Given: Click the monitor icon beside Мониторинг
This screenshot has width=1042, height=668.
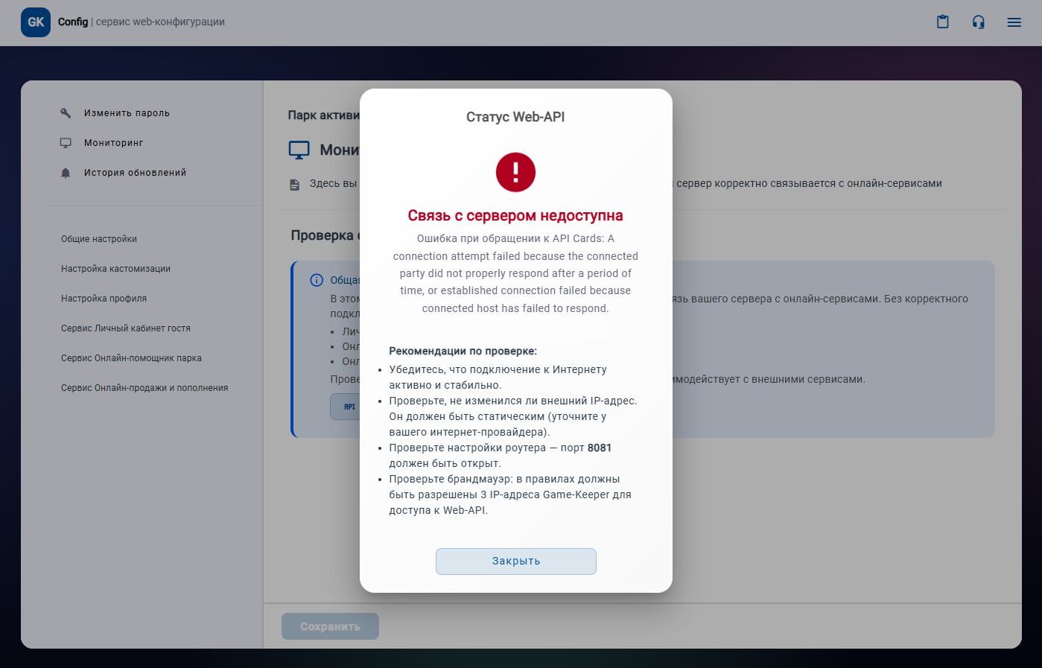Looking at the screenshot, I should pyautogui.click(x=66, y=143).
